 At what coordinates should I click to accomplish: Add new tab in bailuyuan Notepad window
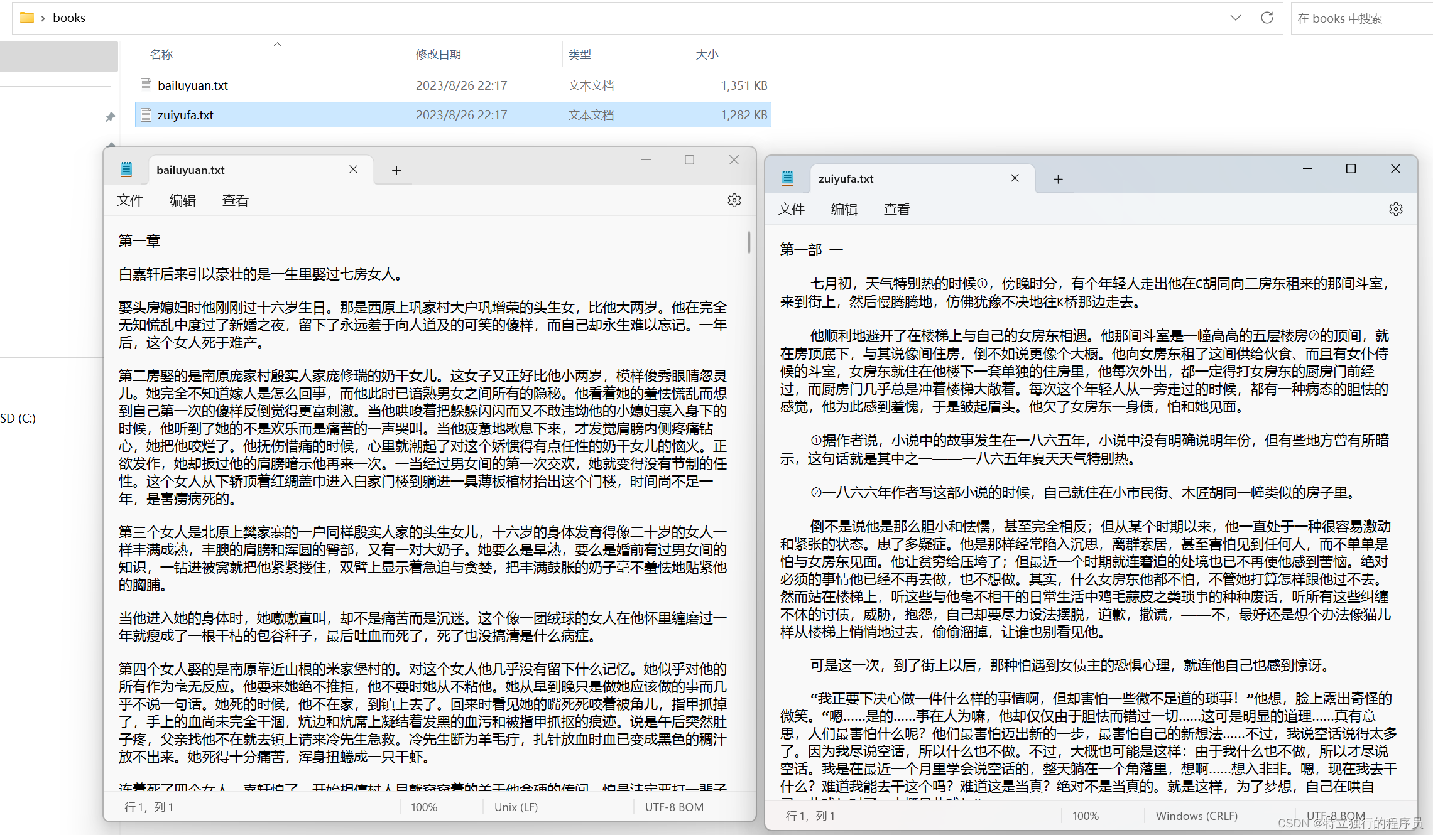(396, 170)
